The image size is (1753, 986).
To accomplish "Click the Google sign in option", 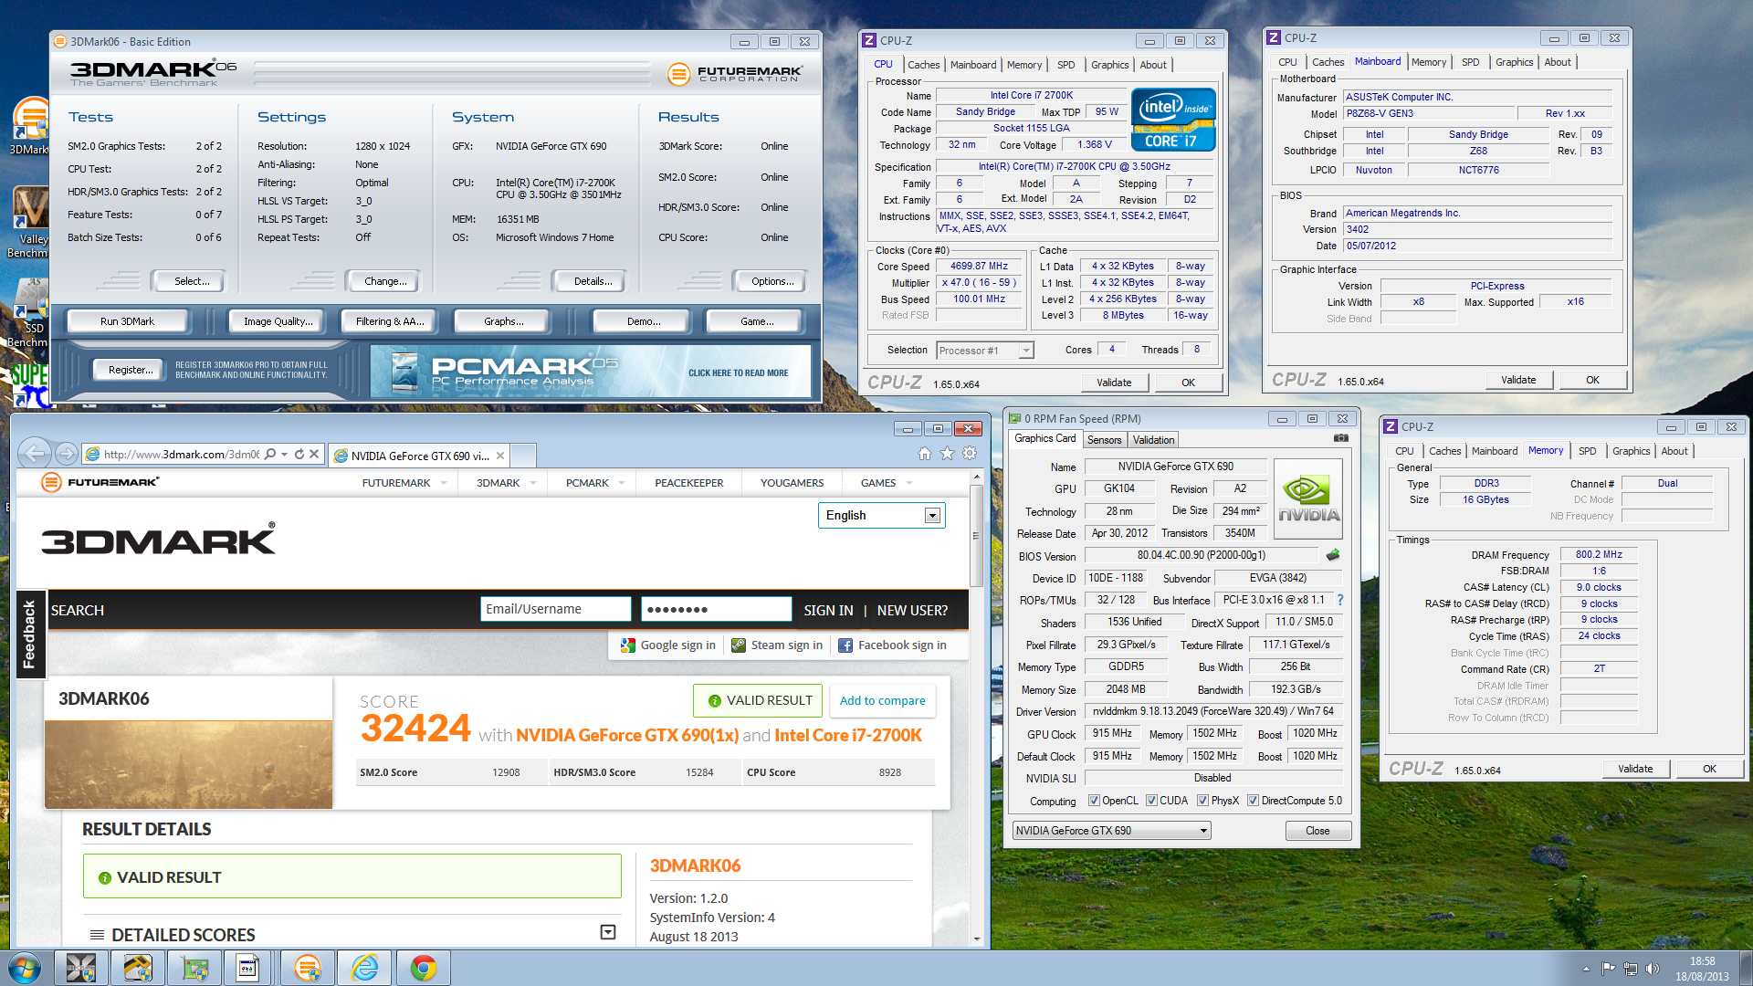I will click(668, 645).
